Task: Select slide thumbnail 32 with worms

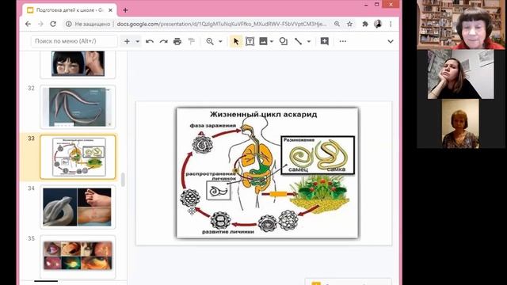Action: 78,107
